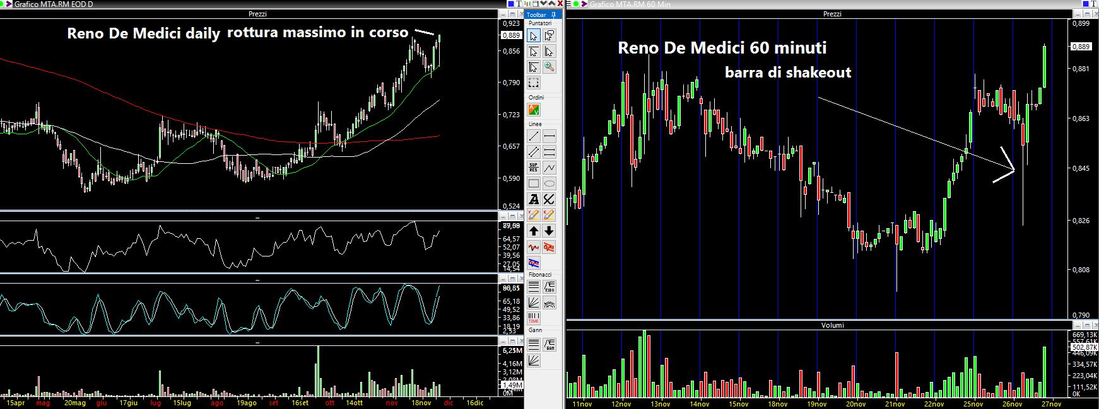Click the 0,899 label on 60 Min price axis

pyautogui.click(x=1080, y=24)
